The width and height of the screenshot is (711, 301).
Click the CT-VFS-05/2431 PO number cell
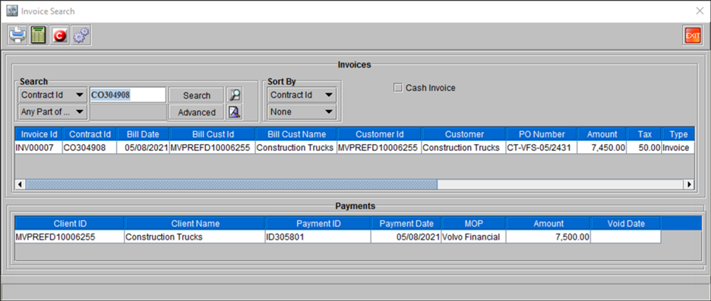(x=542, y=148)
